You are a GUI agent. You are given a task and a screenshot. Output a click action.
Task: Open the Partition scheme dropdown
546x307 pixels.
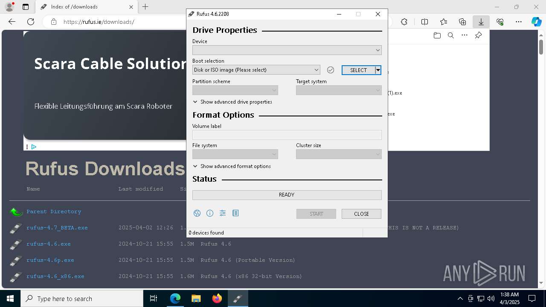pos(235,90)
